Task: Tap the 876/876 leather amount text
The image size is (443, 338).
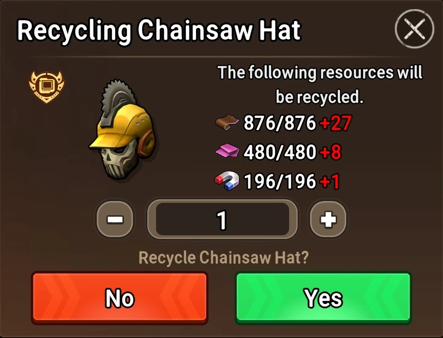Action: pos(280,123)
